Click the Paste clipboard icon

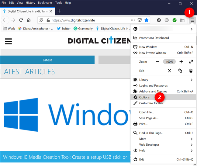pos(191,71)
